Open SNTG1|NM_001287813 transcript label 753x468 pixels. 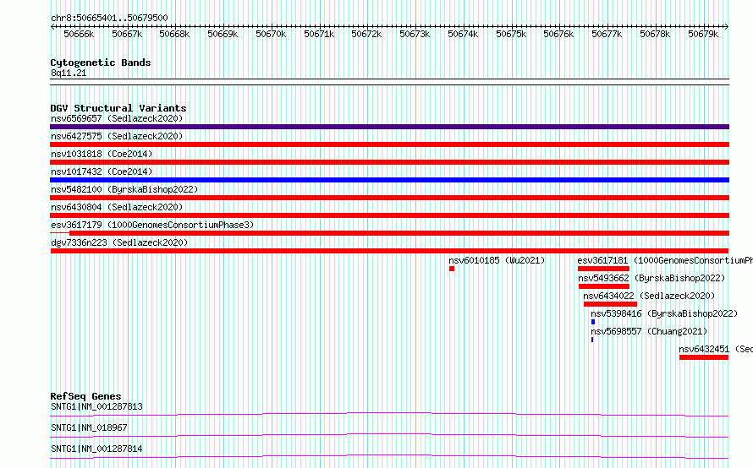click(96, 406)
